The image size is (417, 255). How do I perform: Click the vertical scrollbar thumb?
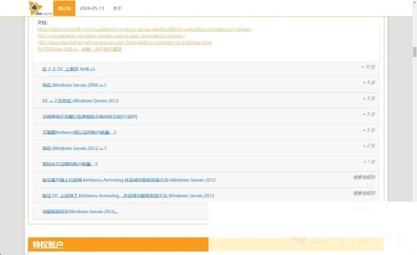[414, 52]
